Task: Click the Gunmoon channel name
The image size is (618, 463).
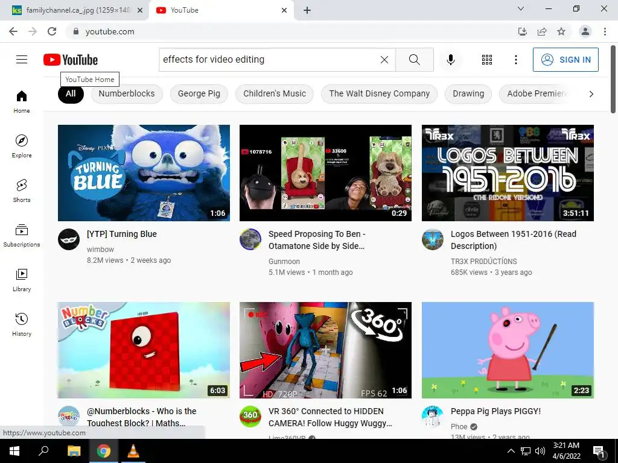Action: (284, 262)
